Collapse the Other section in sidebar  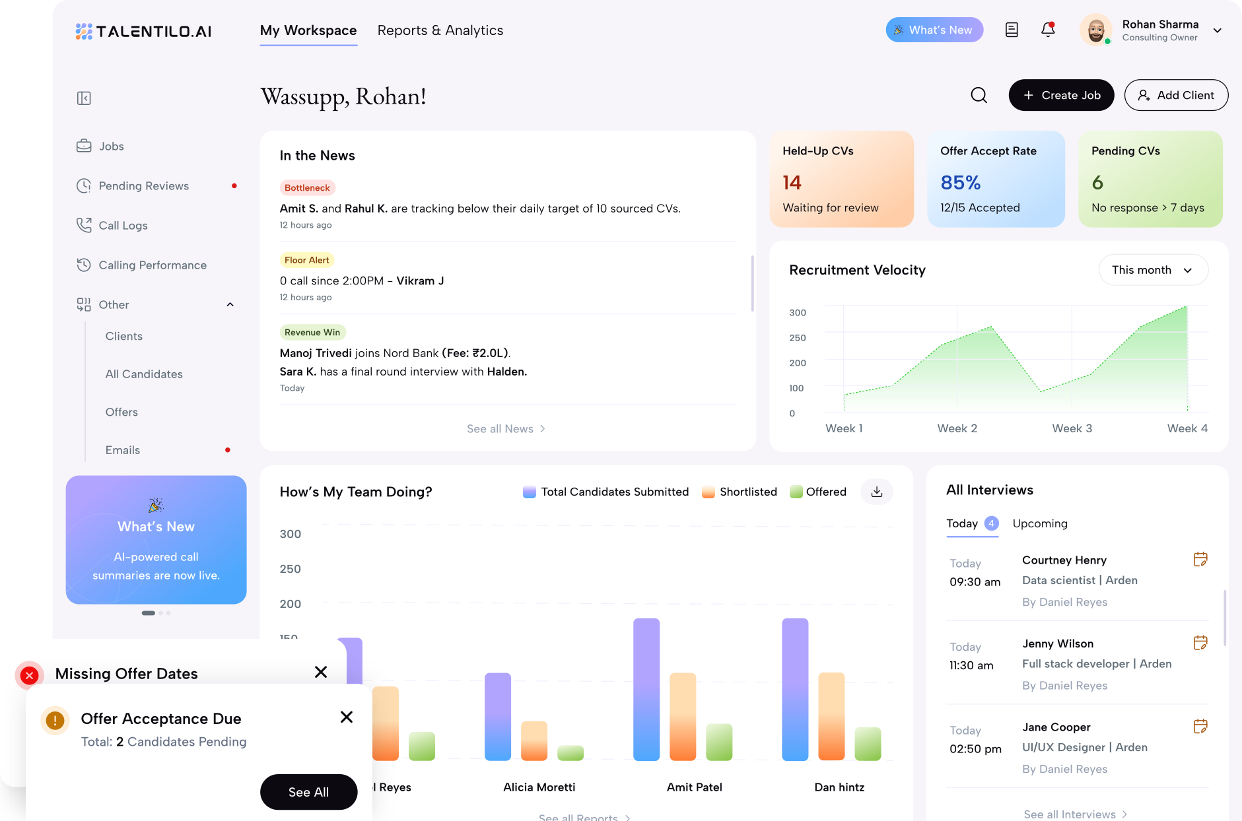coord(230,304)
